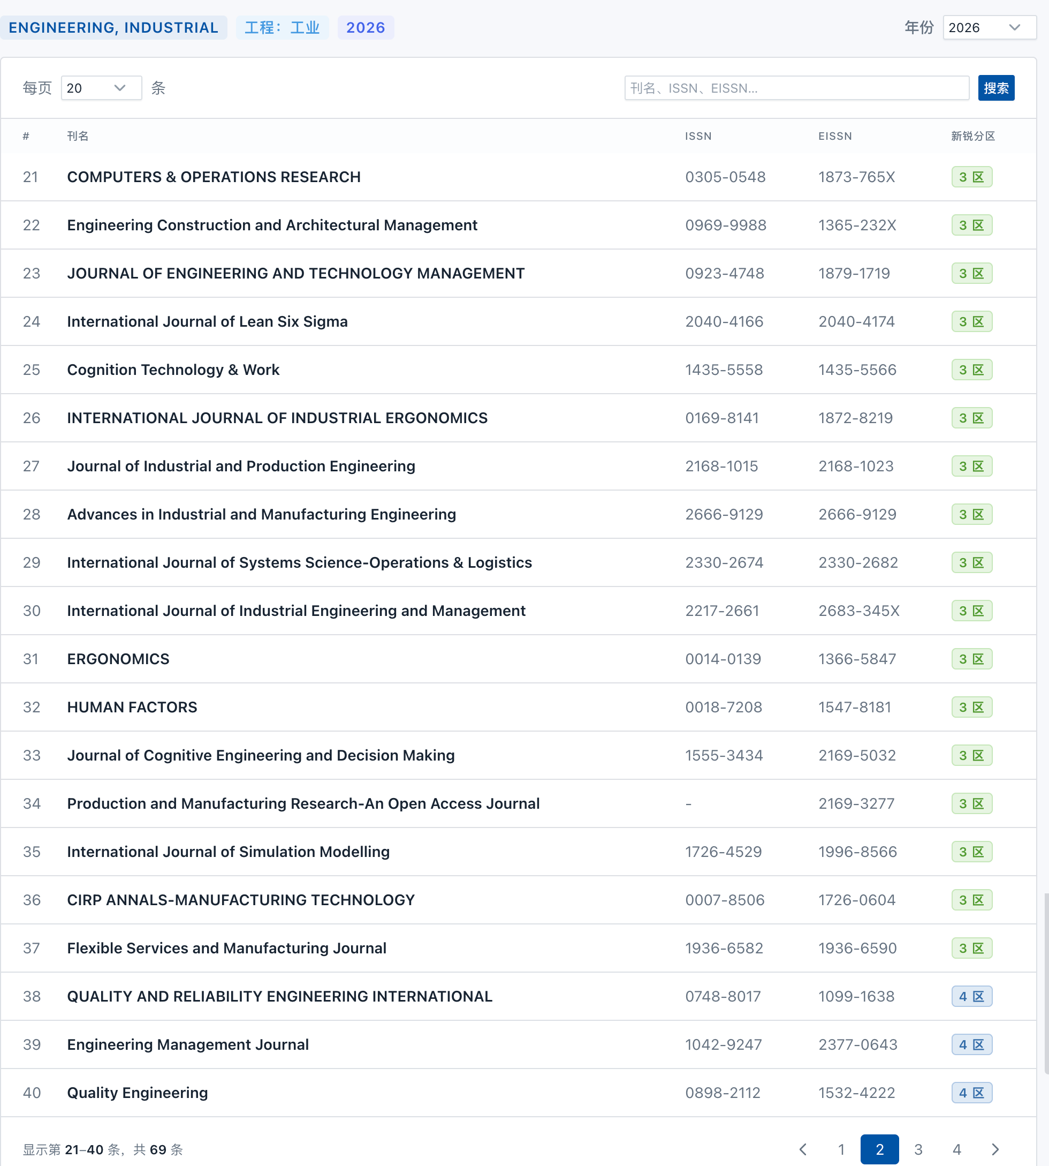Click the 3区 badge for ERGONOMICS
The height and width of the screenshot is (1166, 1049).
tap(972, 659)
